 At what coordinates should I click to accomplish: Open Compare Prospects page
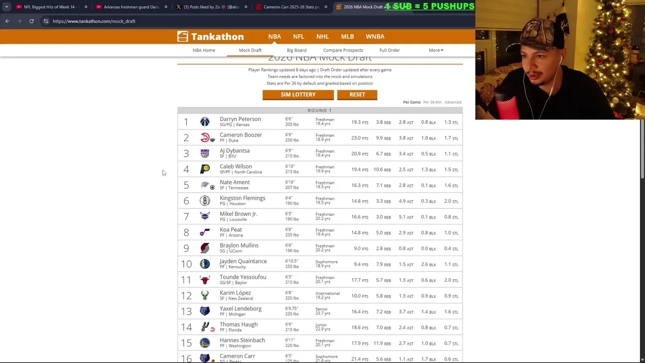[343, 50]
